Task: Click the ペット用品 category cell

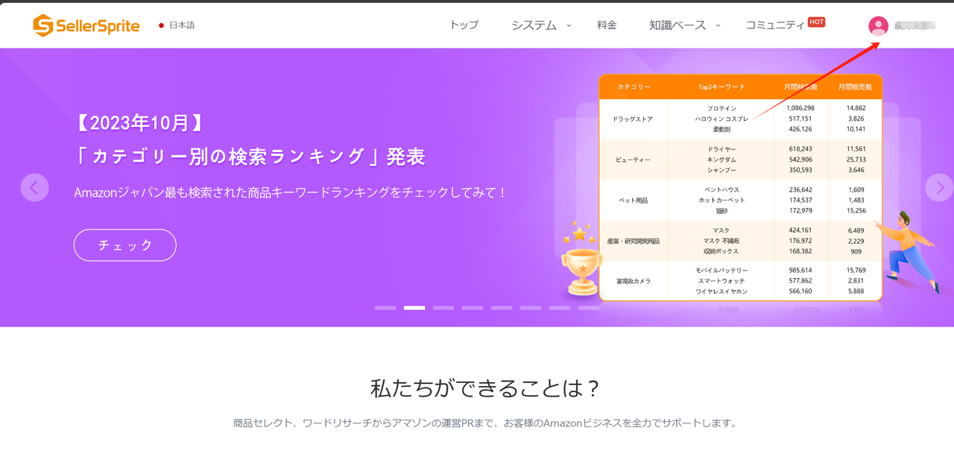Action: [x=634, y=200]
